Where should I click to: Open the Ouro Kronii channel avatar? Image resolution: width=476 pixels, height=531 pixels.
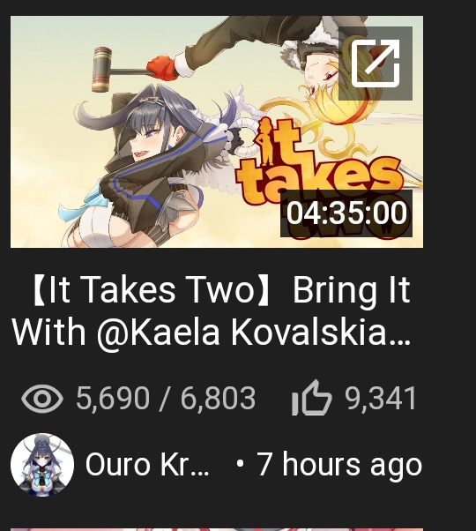(x=42, y=465)
